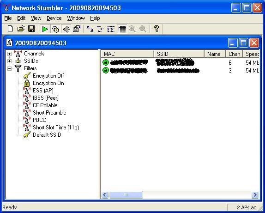Maximize the 20090820094503 document window
The height and width of the screenshot is (213, 265).
[x=243, y=43]
